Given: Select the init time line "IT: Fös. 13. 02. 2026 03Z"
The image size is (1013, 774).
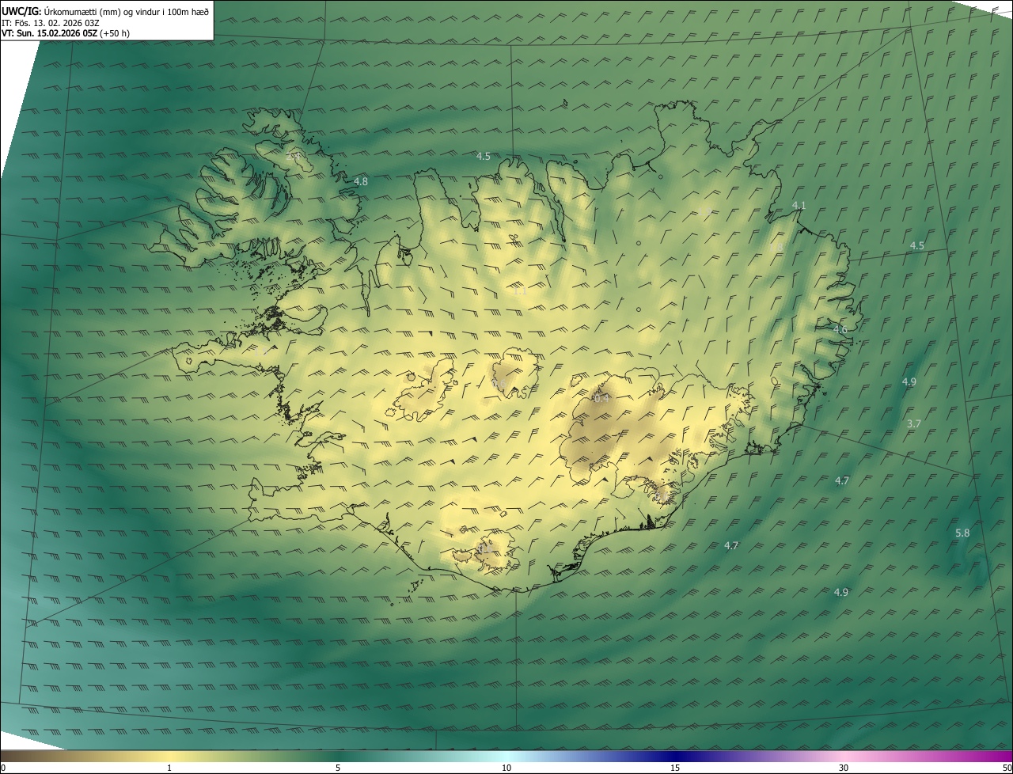Looking at the screenshot, I should coord(51,23).
